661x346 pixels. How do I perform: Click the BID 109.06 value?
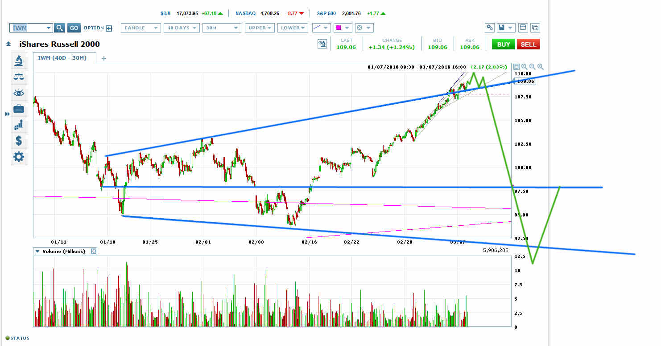[x=438, y=47]
